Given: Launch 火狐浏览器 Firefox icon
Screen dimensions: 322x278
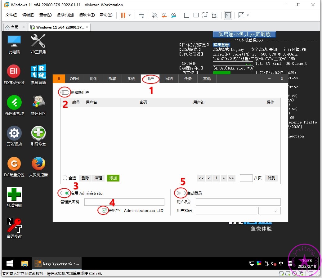Looking at the screenshot, I should point(38,167).
